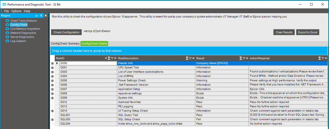
Task: Select 'No further action required.' cell for SQL004
Action: pyautogui.click(x=288, y=124)
